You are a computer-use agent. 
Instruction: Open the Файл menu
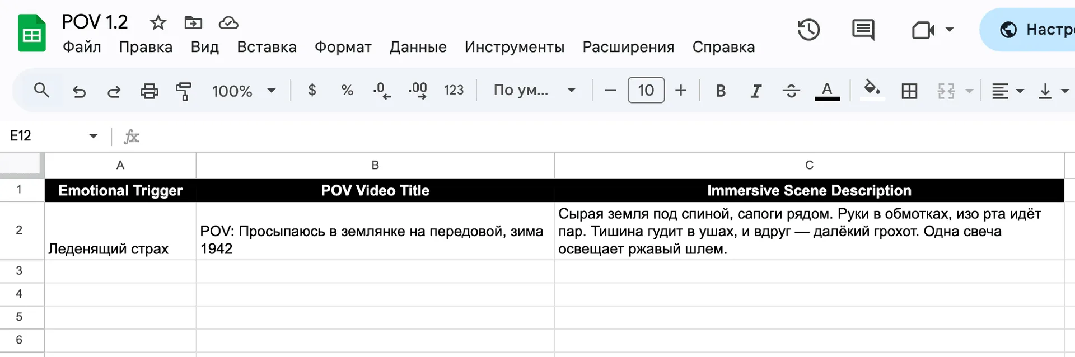[x=82, y=47]
